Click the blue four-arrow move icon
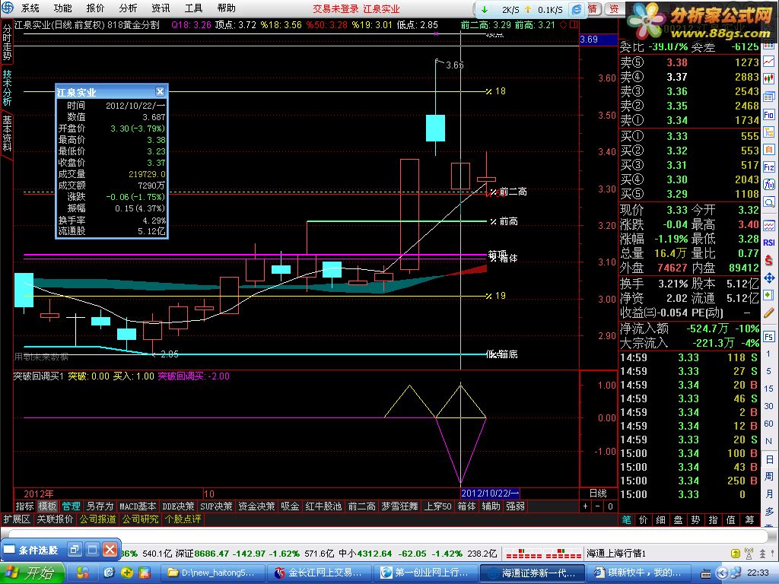This screenshot has height=584, width=779. 769,278
